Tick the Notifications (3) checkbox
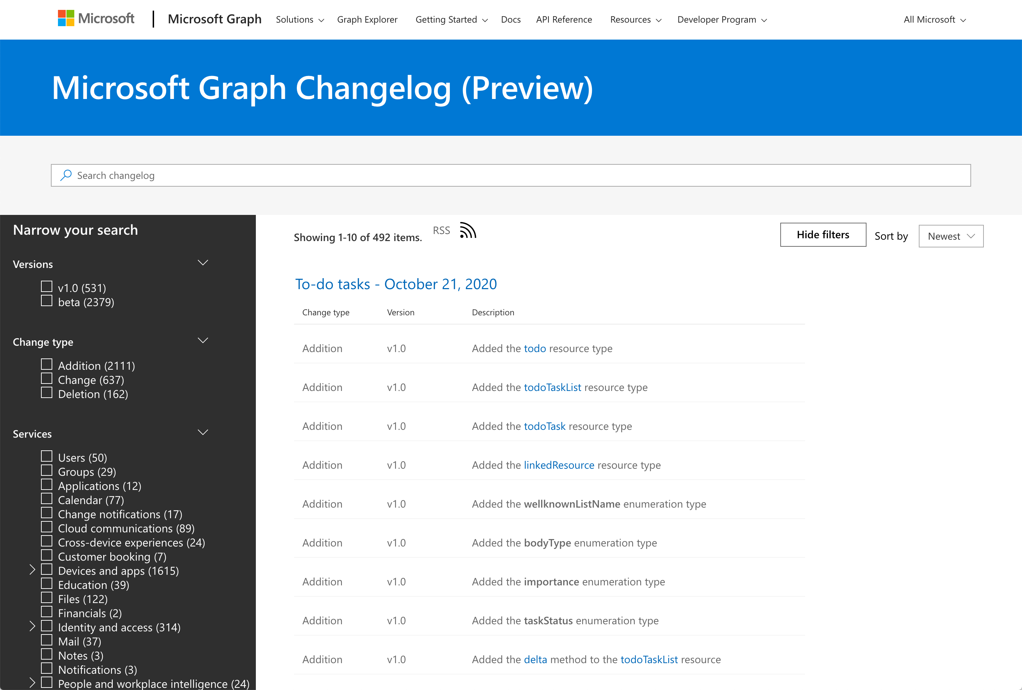Screen dimensions: 1022x690 pos(47,668)
